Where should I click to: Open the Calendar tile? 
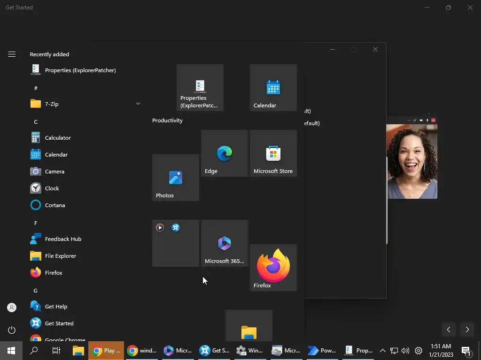[273, 88]
